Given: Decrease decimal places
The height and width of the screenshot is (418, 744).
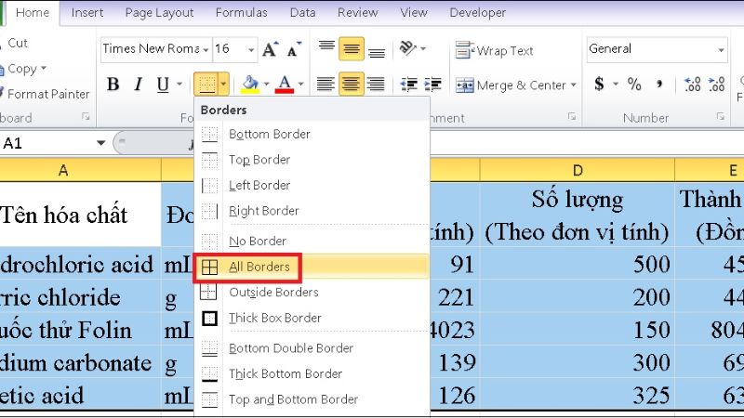Looking at the screenshot, I should (x=716, y=85).
